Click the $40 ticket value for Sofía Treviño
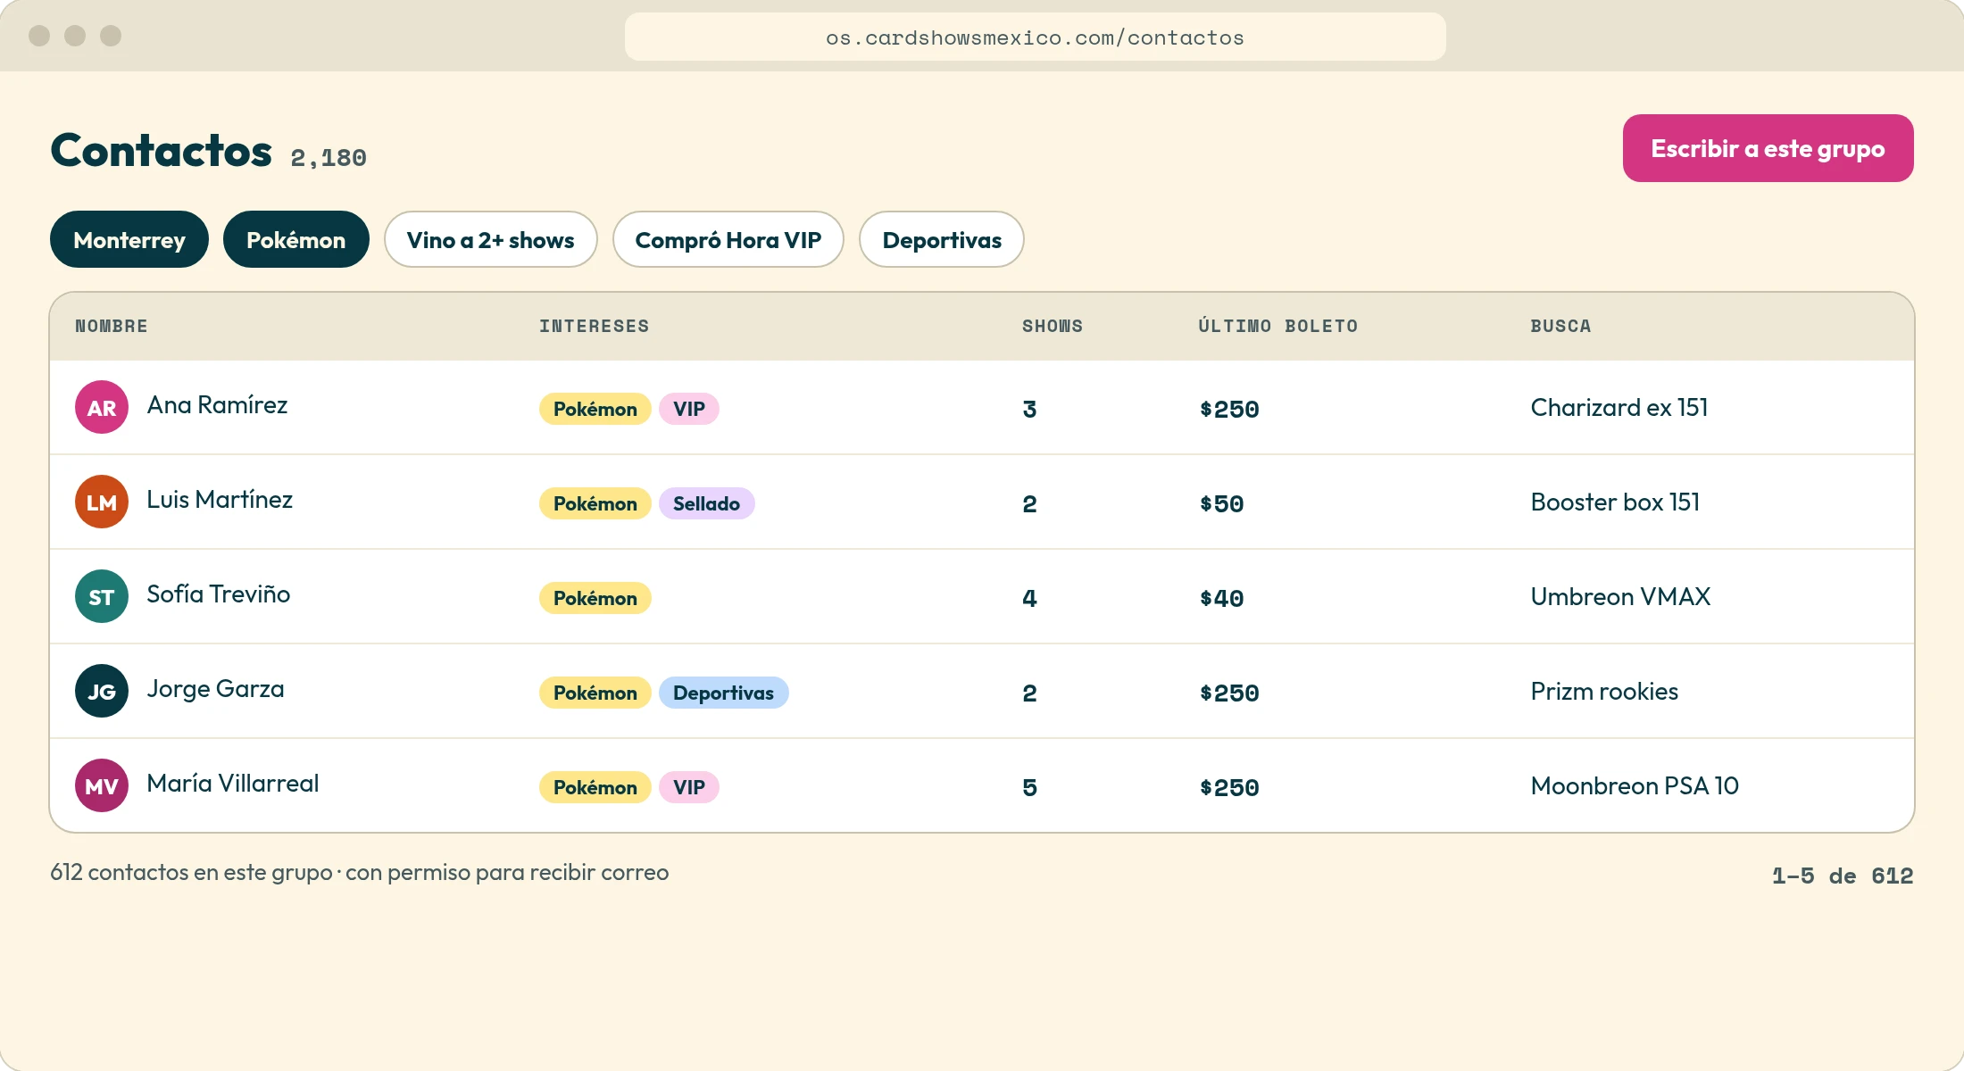 [1222, 598]
